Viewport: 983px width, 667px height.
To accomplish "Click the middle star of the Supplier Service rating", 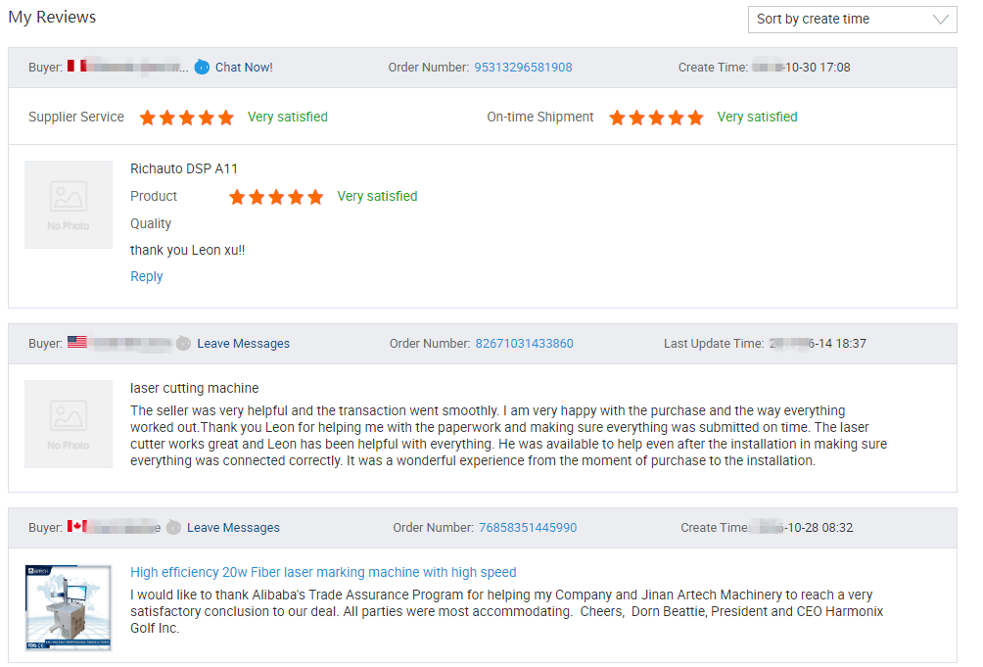I will point(186,117).
